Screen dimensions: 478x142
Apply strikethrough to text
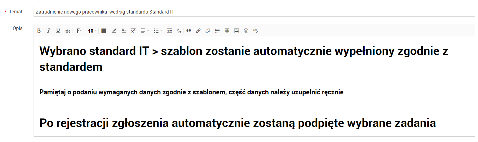(68, 31)
